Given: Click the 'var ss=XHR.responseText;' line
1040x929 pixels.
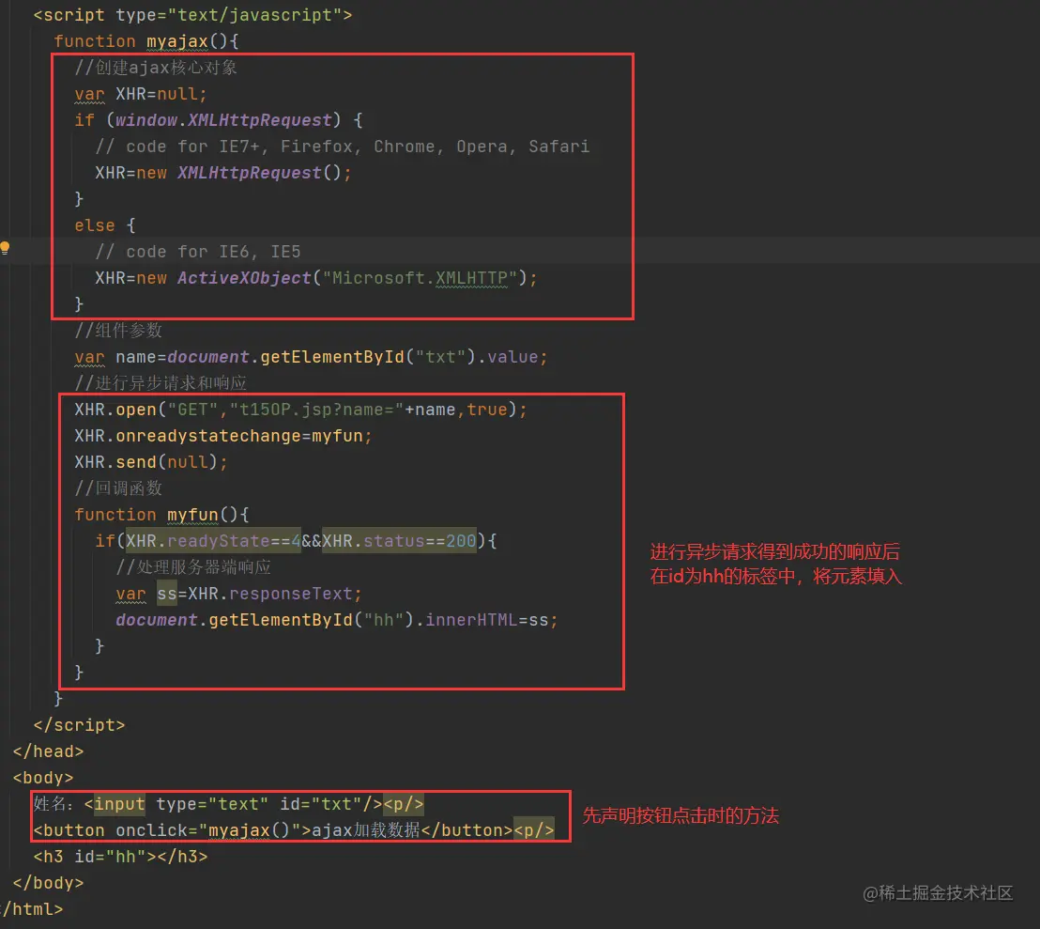Looking at the screenshot, I should pyautogui.click(x=238, y=594).
